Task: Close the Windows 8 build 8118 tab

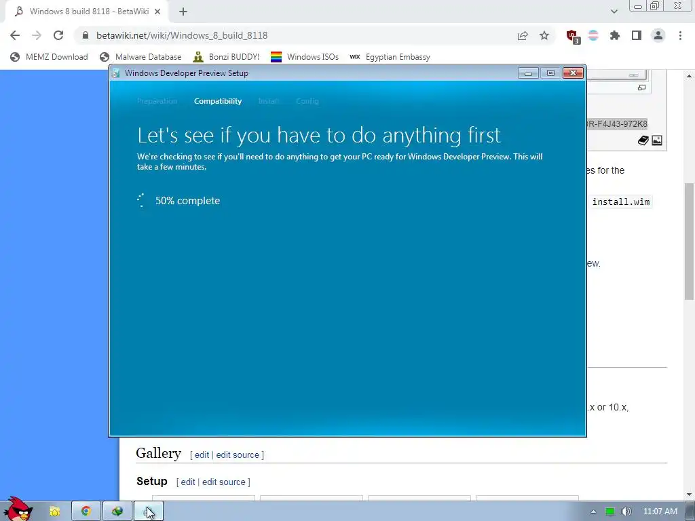Action: pos(157,12)
